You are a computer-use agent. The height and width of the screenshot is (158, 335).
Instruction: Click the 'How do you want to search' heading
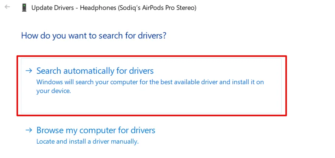click(94, 36)
